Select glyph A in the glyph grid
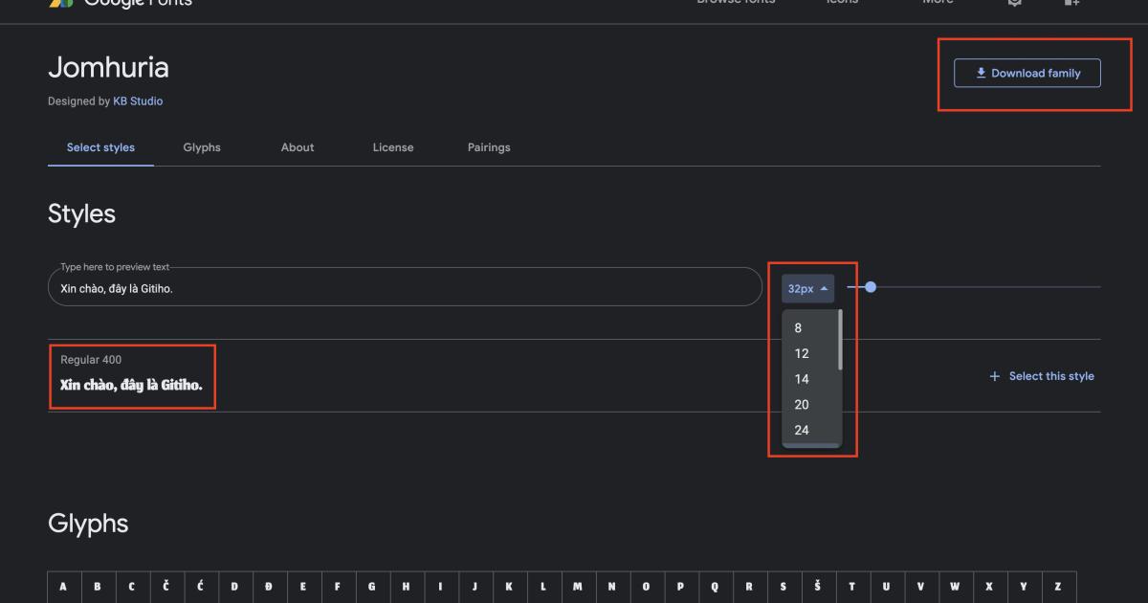This screenshot has height=603, width=1148. (x=65, y=587)
